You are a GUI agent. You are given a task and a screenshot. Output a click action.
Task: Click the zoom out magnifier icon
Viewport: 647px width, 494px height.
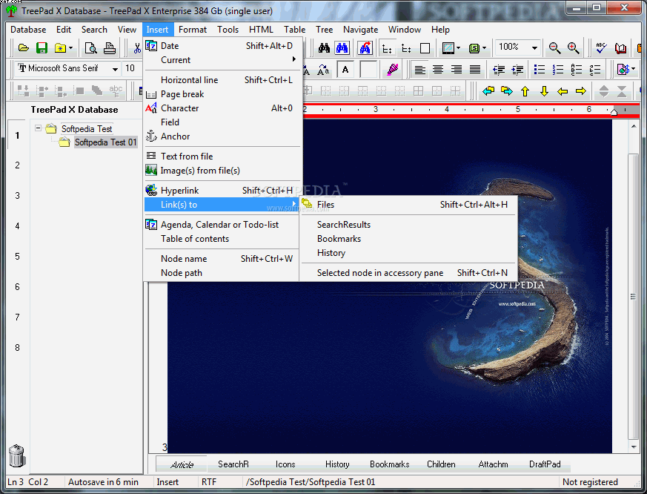click(x=554, y=48)
